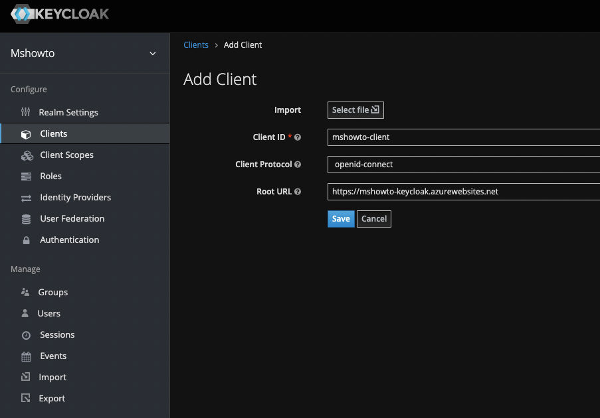Click the Clients cube icon
Image resolution: width=600 pixels, height=418 pixels.
(26, 134)
